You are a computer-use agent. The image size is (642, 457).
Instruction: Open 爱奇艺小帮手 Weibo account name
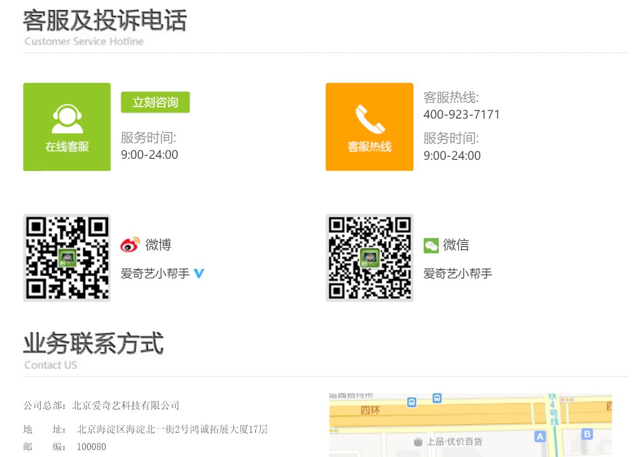[155, 273]
